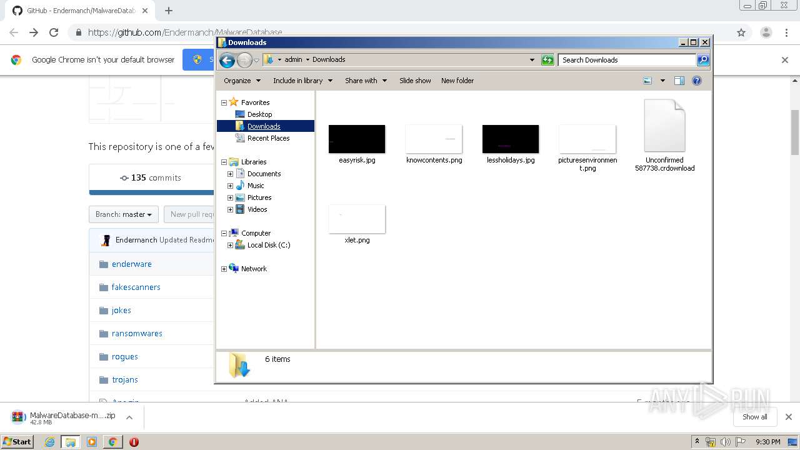
Task: Bookmark this page with the star
Action: coord(741,32)
